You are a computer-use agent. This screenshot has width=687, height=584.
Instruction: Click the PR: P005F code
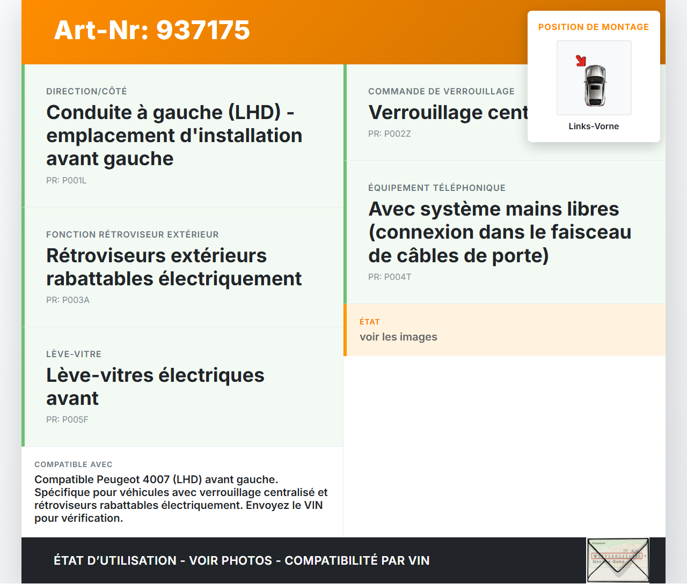67,420
